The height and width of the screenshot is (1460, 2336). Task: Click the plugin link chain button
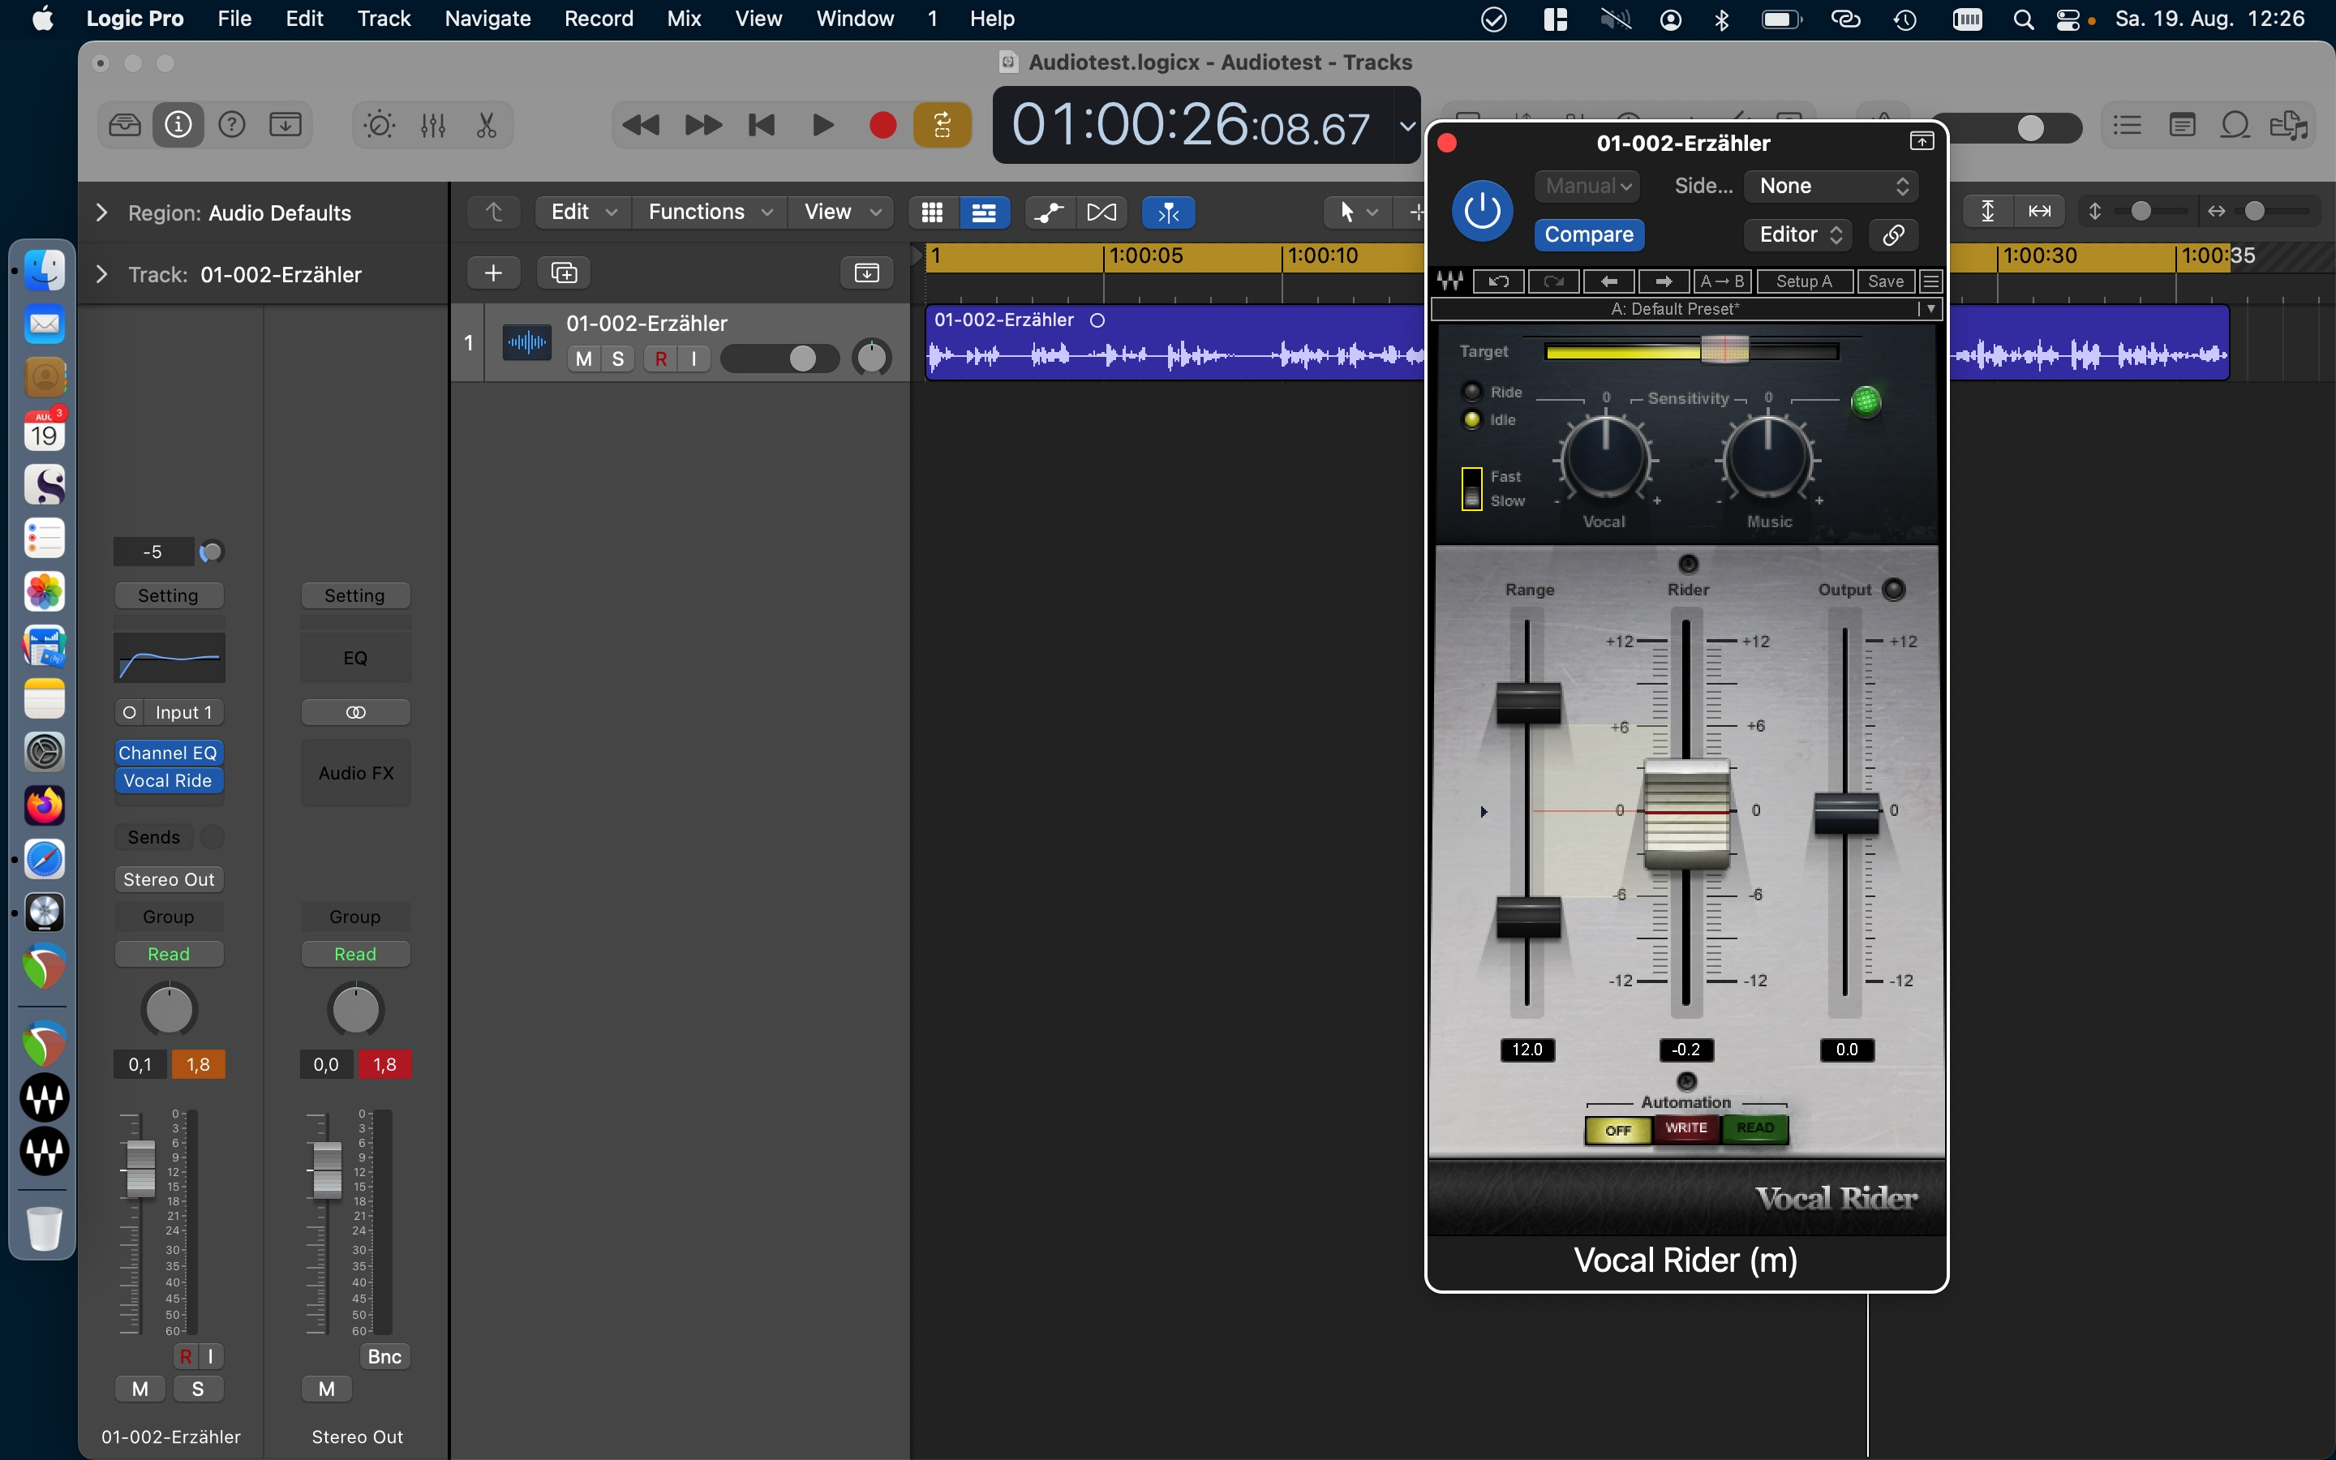pos(1893,234)
